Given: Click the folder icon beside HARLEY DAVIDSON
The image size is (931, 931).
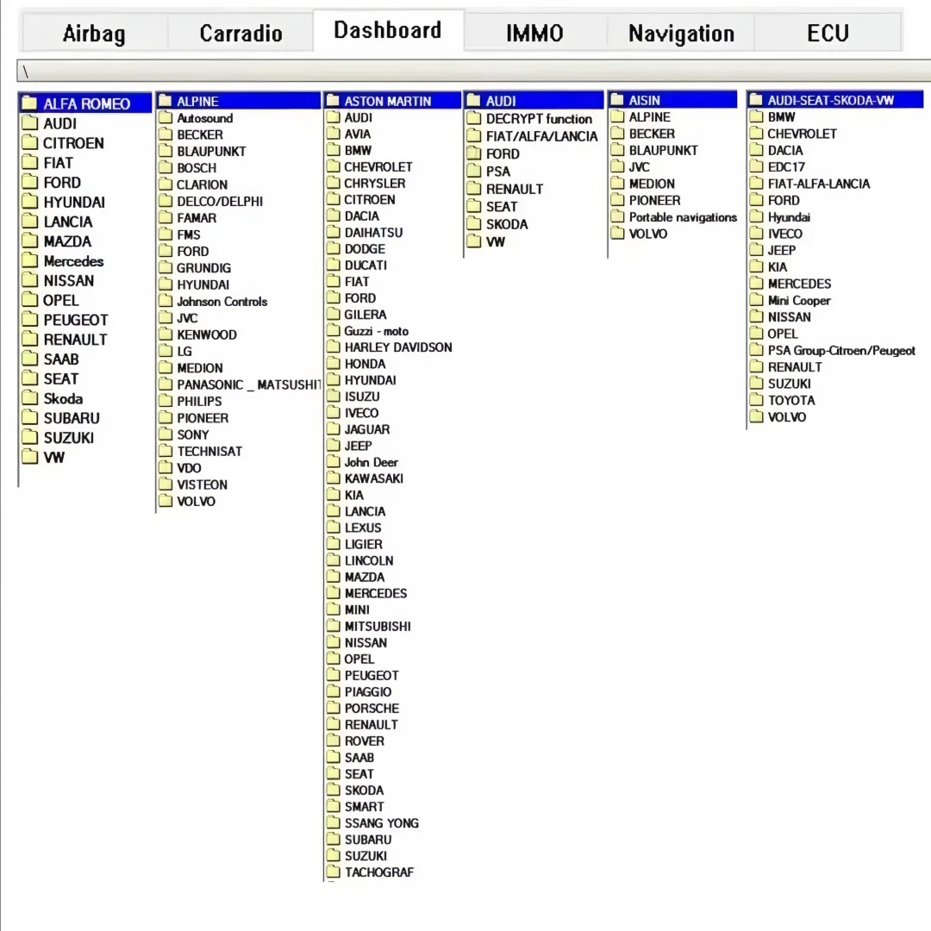Looking at the screenshot, I should [x=333, y=347].
